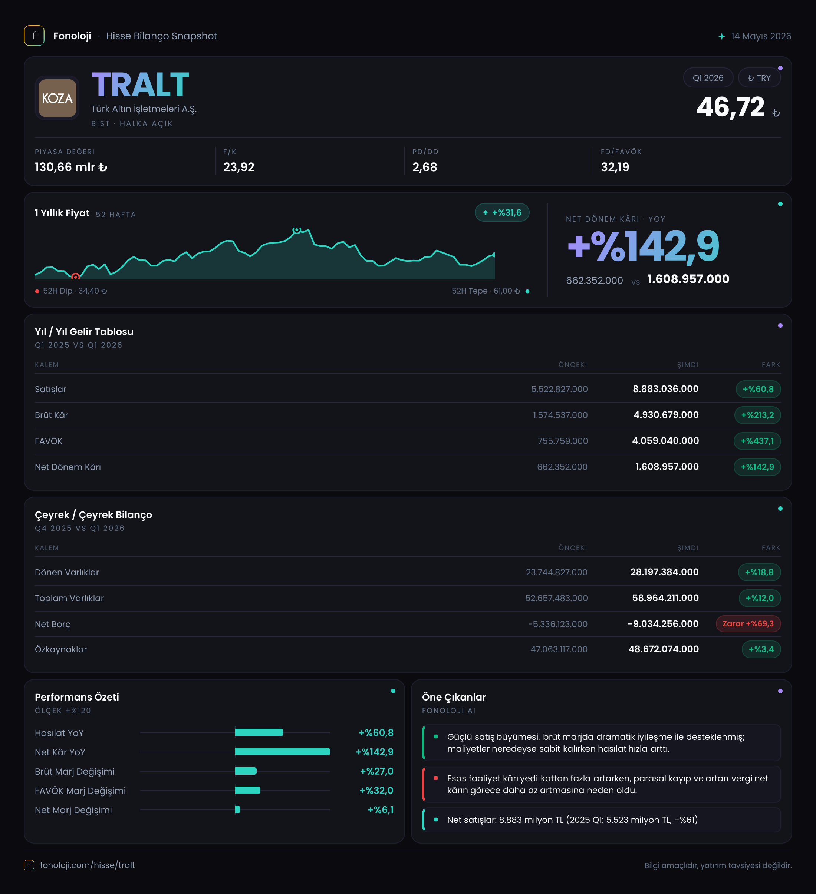The width and height of the screenshot is (816, 894).
Task: Click the KOZA company logo
Action: 57,98
